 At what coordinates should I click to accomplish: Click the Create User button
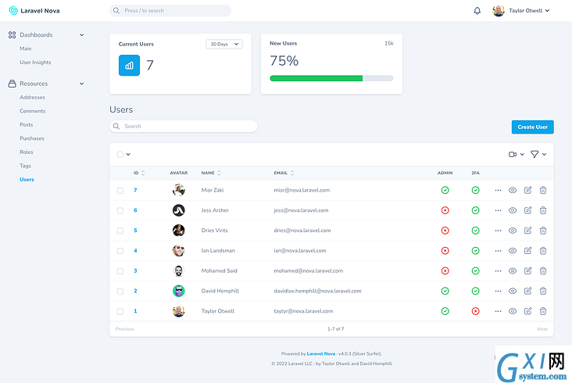(533, 127)
